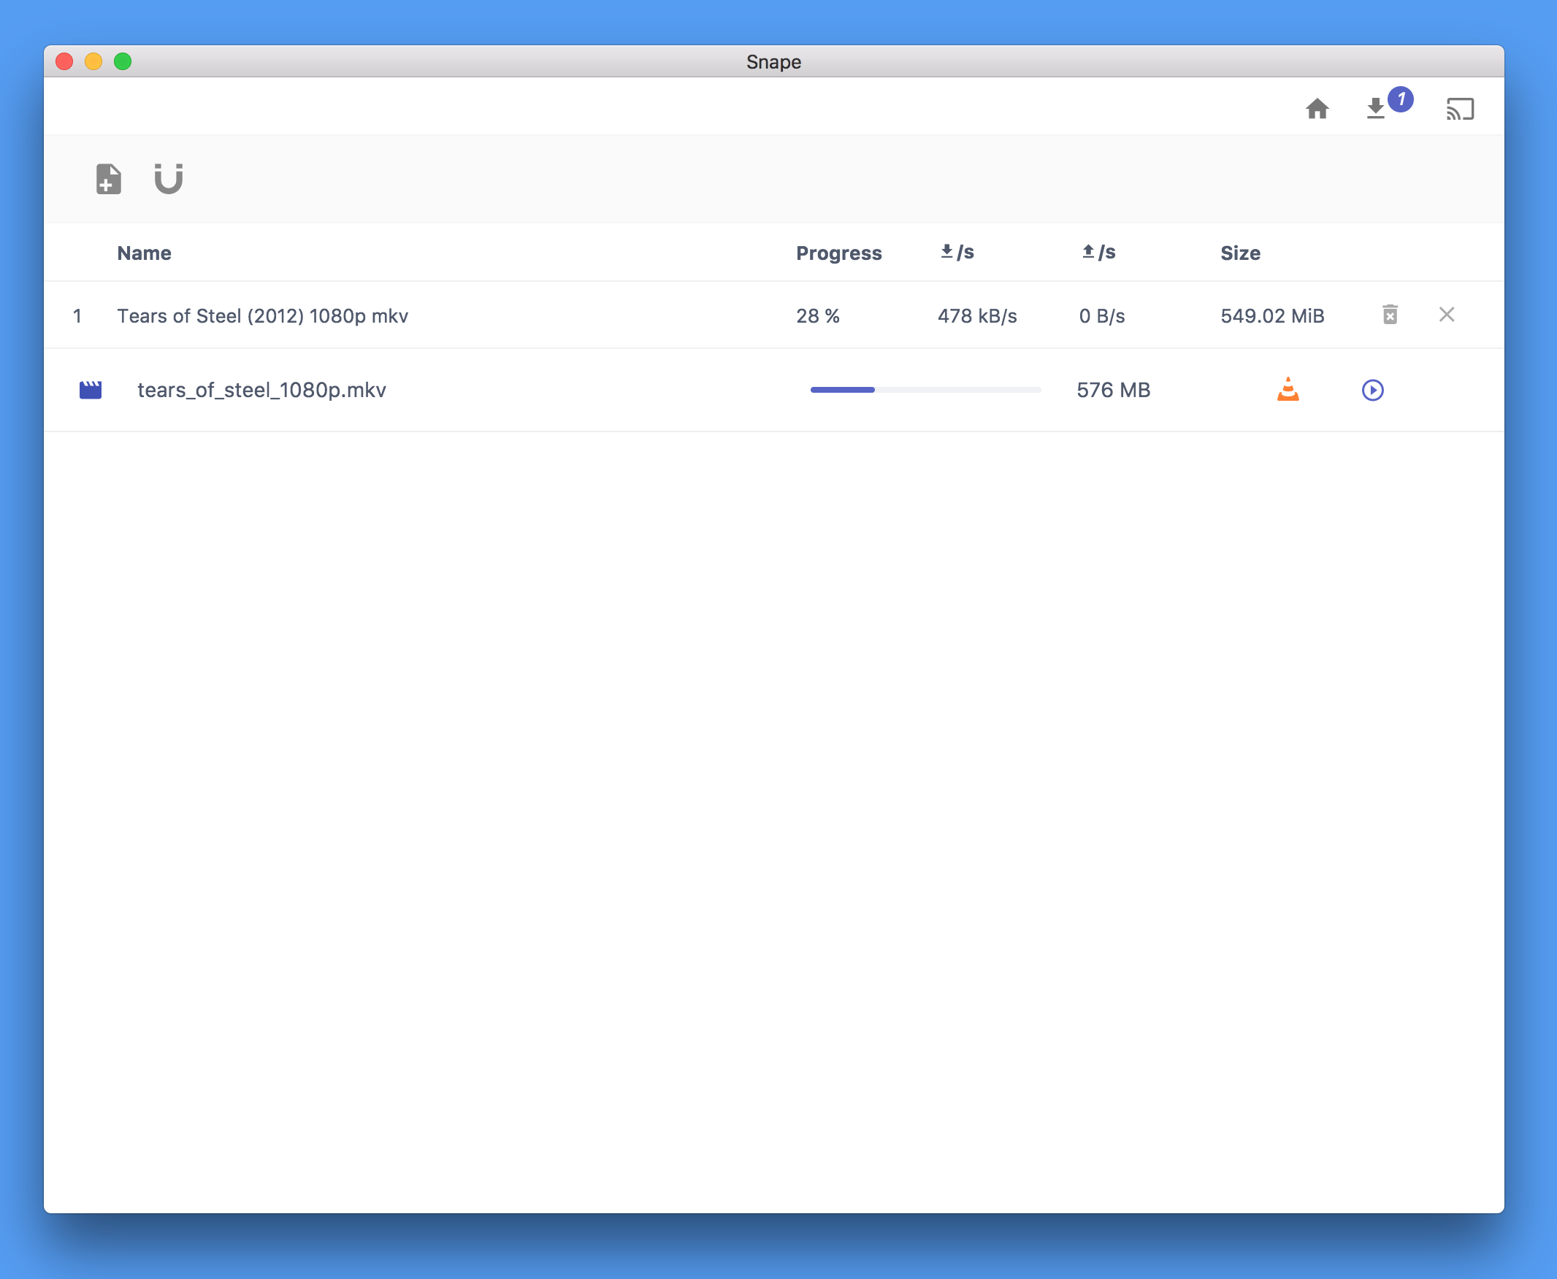Image resolution: width=1557 pixels, height=1279 pixels.
Task: Click the file download progress bar
Action: point(925,390)
